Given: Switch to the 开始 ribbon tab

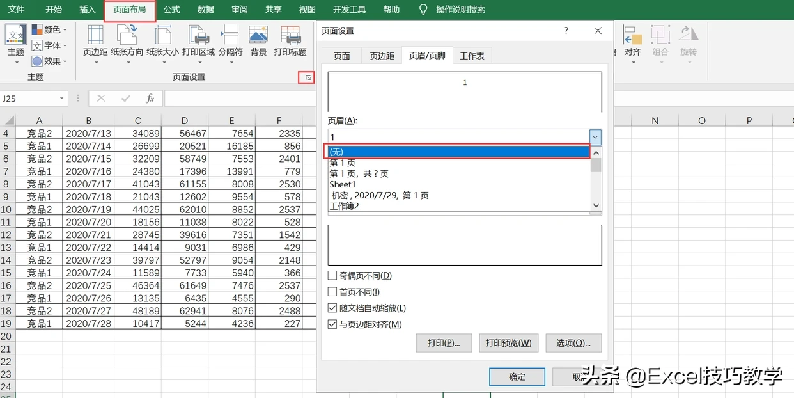Looking at the screenshot, I should [54, 10].
